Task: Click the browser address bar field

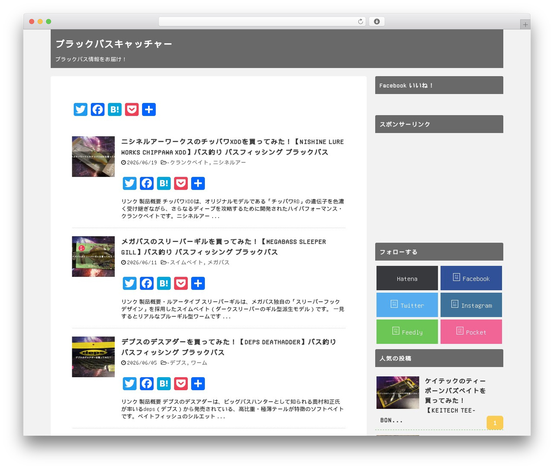Action: click(262, 22)
